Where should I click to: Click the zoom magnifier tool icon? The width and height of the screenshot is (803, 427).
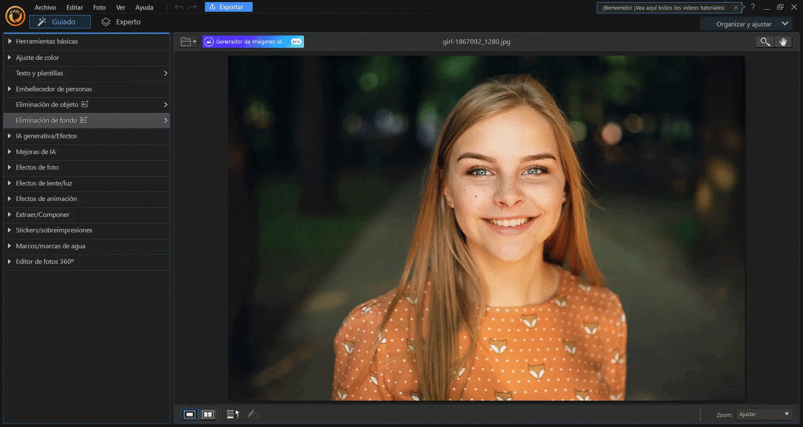coord(765,42)
